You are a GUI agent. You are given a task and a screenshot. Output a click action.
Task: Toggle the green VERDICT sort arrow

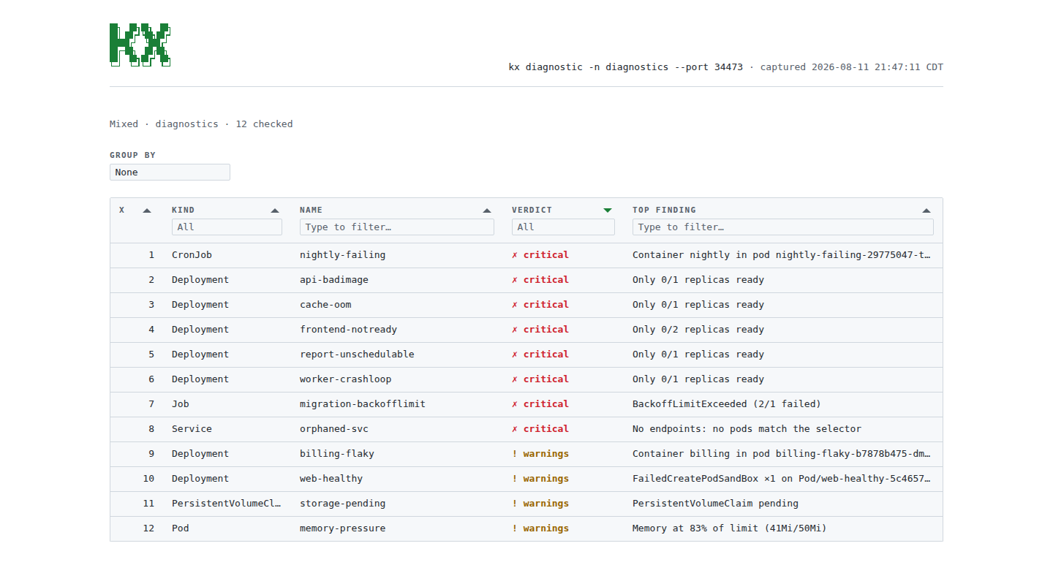(608, 211)
